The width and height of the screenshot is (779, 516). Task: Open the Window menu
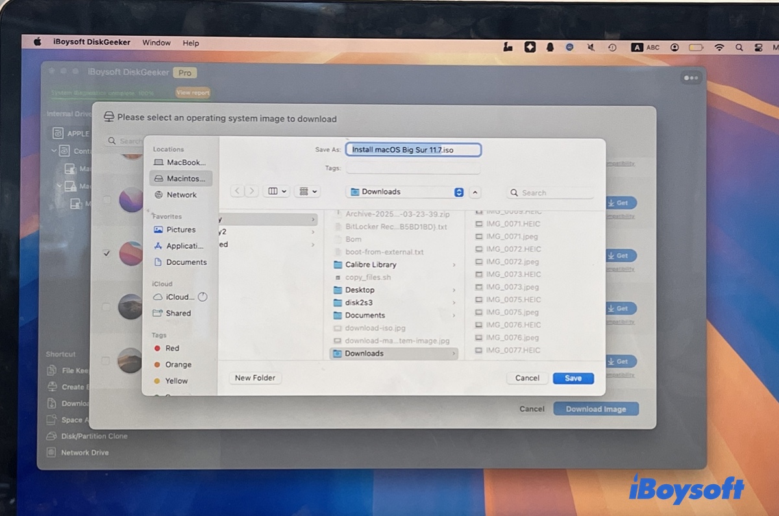click(156, 43)
